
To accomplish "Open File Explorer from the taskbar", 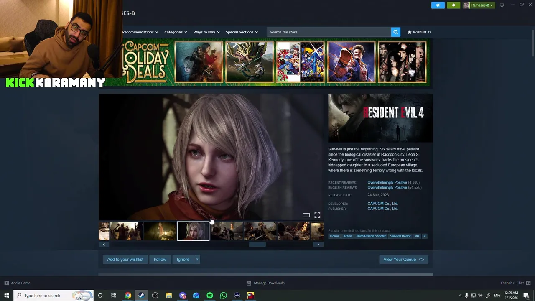I will tap(169, 296).
